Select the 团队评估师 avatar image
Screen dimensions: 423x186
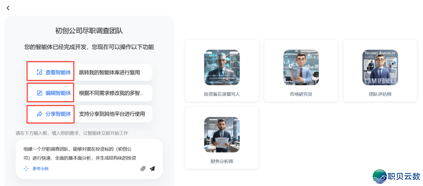(380, 67)
